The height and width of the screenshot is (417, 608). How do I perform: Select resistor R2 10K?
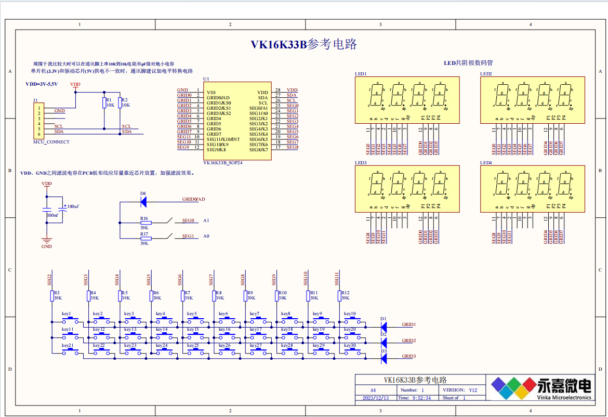pos(120,103)
